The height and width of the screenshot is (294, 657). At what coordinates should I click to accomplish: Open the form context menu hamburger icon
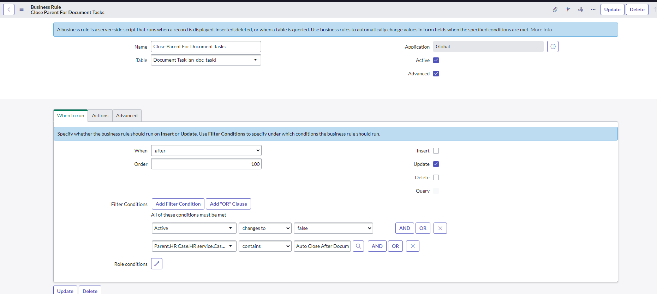click(x=22, y=10)
